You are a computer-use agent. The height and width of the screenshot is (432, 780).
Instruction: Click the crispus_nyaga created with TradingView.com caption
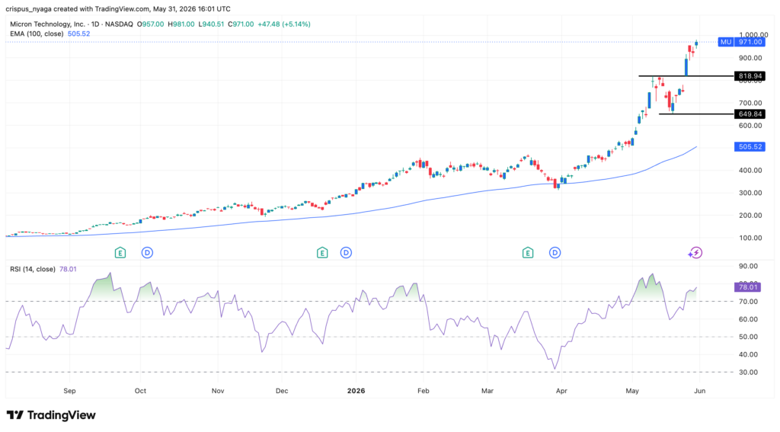118,9
